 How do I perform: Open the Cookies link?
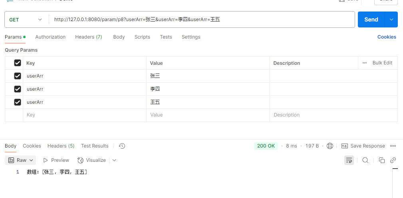click(387, 37)
